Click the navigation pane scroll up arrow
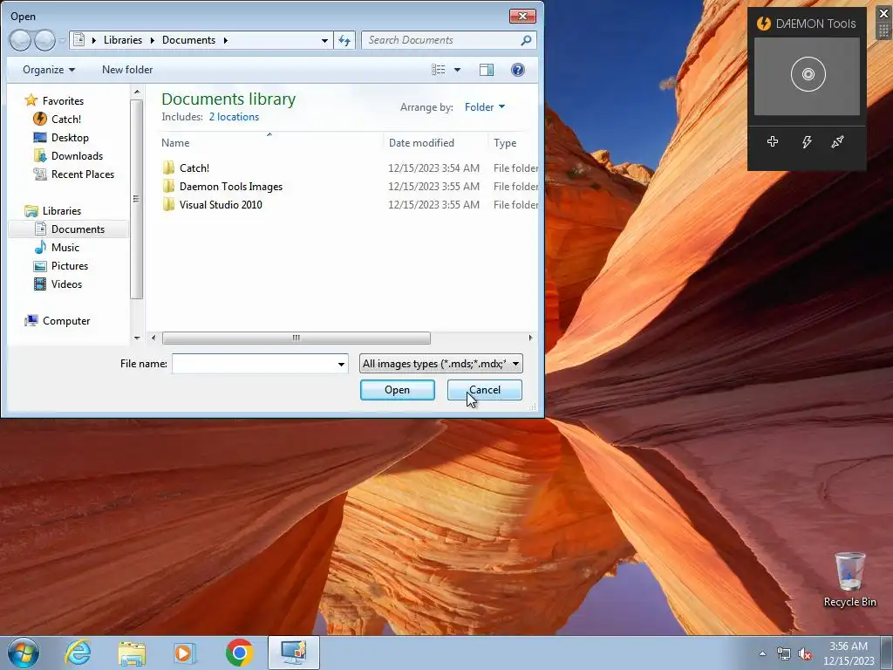 point(137,91)
